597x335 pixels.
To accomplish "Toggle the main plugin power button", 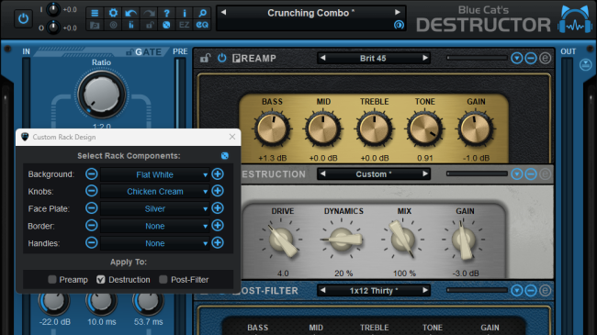I will point(23,18).
